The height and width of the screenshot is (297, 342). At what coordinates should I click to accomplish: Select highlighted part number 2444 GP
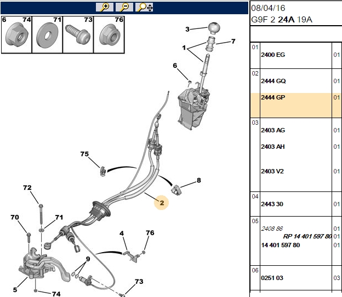(x=273, y=97)
